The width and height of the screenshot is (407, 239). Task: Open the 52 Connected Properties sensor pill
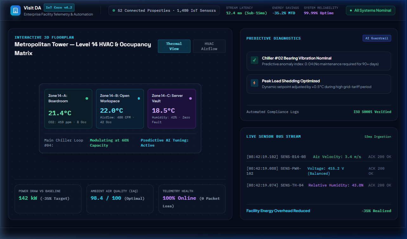coord(164,10)
